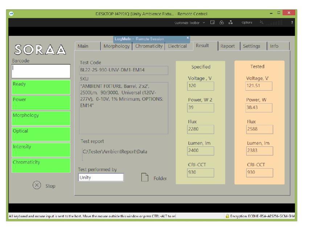312x231 pixels.
Task: Click the Tested Flux field showing 2588
Action: point(260,129)
